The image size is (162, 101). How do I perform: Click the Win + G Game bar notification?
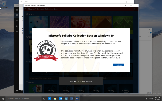(x=81, y=81)
